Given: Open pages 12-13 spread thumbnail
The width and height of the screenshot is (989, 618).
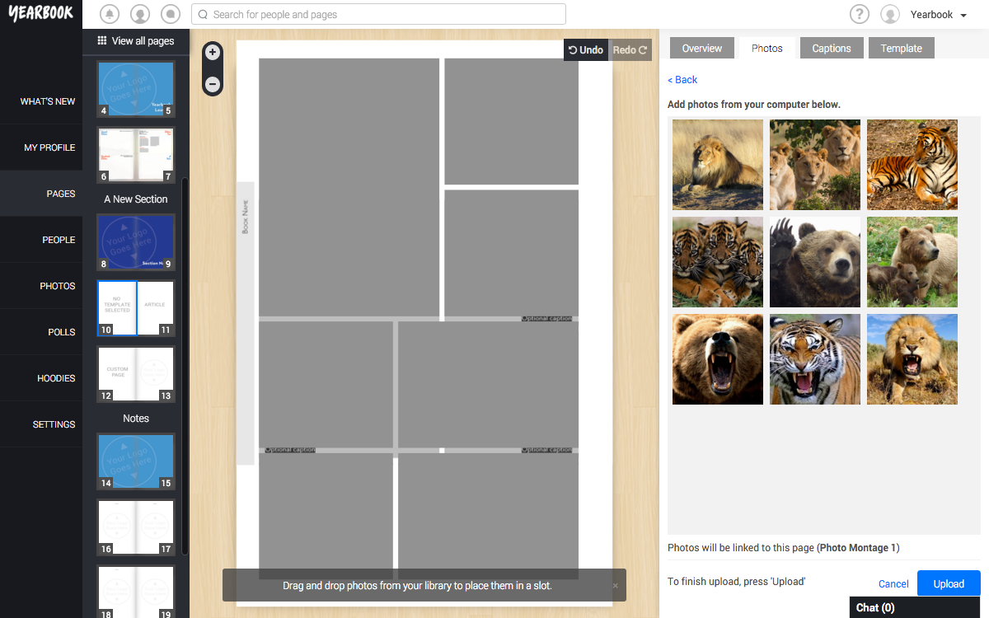Looking at the screenshot, I should pos(136,373).
